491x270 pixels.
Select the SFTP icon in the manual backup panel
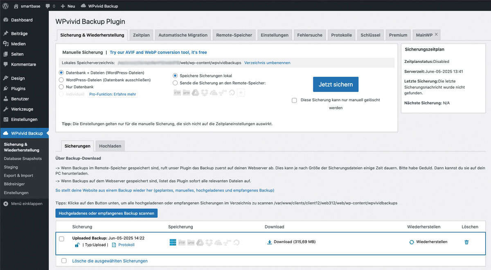tap(186, 93)
